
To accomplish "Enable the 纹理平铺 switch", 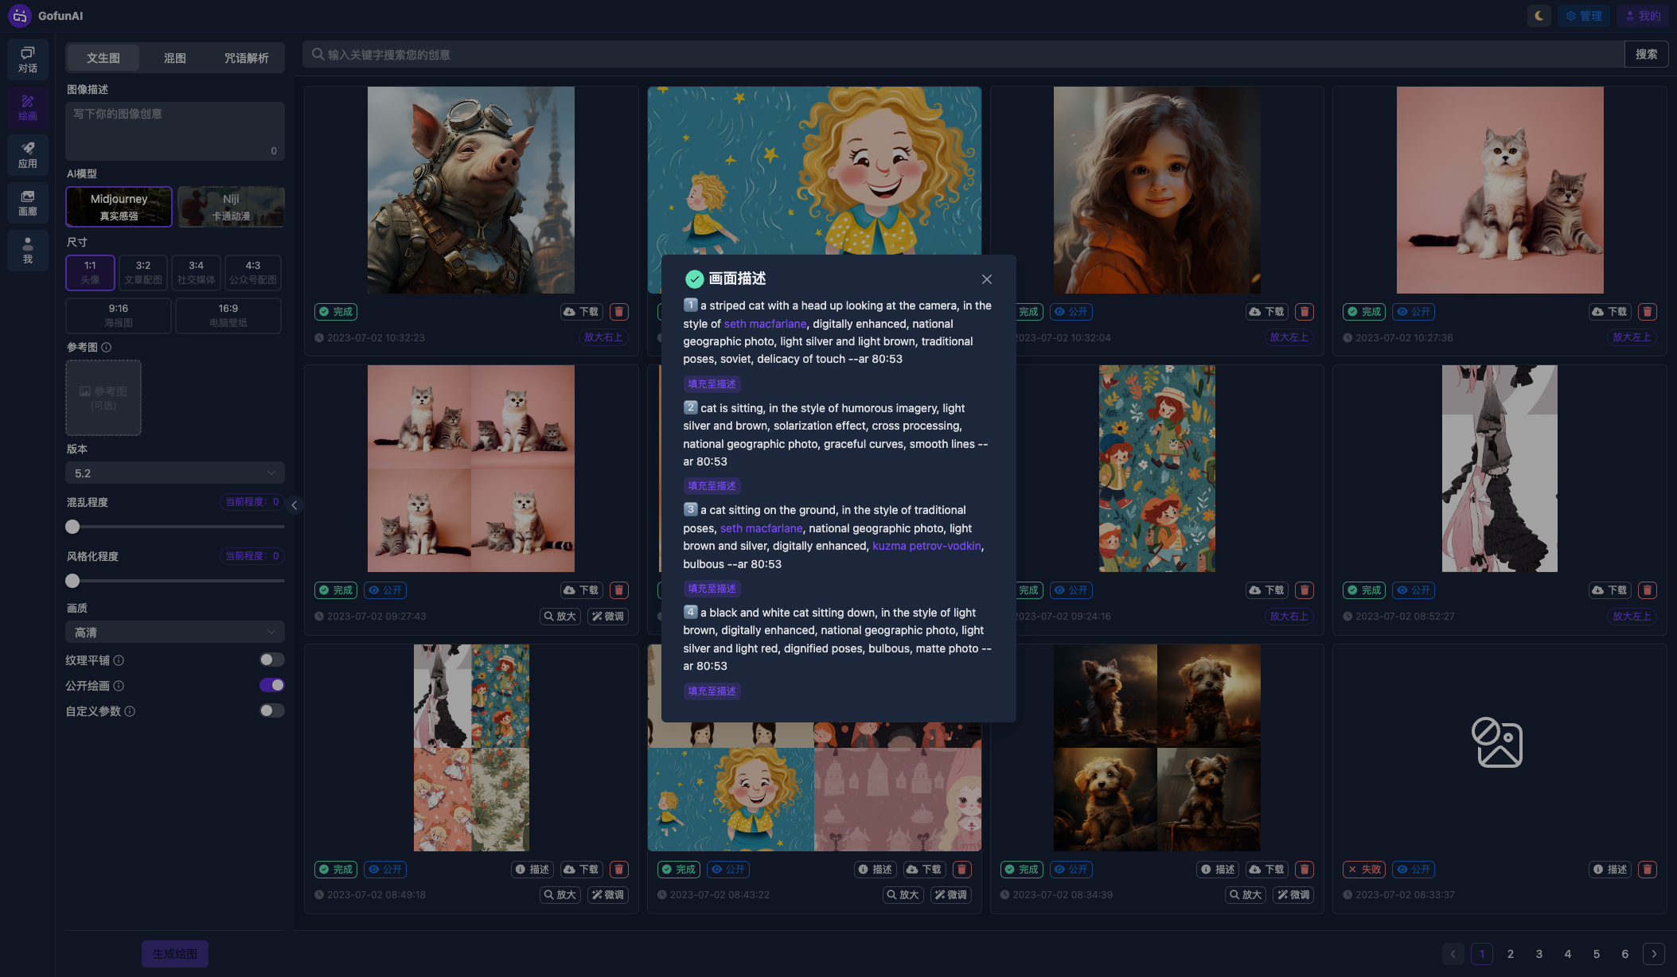I will [271, 660].
